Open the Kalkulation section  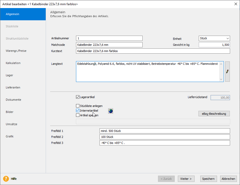(13, 63)
